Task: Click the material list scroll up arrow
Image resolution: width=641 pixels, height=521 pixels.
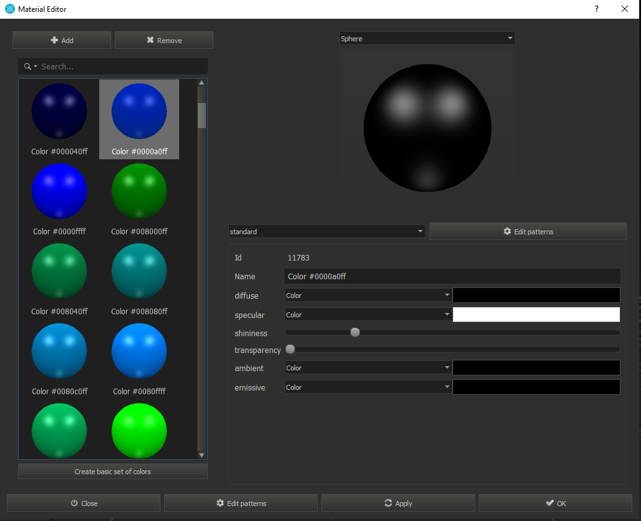Action: pos(202,82)
